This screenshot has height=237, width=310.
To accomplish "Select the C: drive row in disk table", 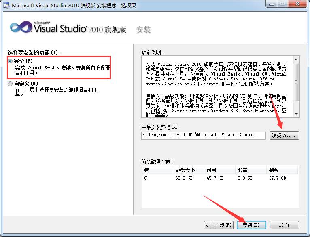I will tap(220, 178).
